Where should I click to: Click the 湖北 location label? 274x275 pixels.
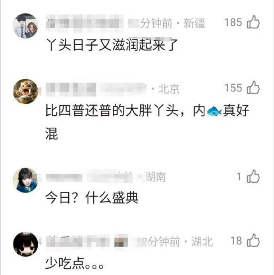202,241
